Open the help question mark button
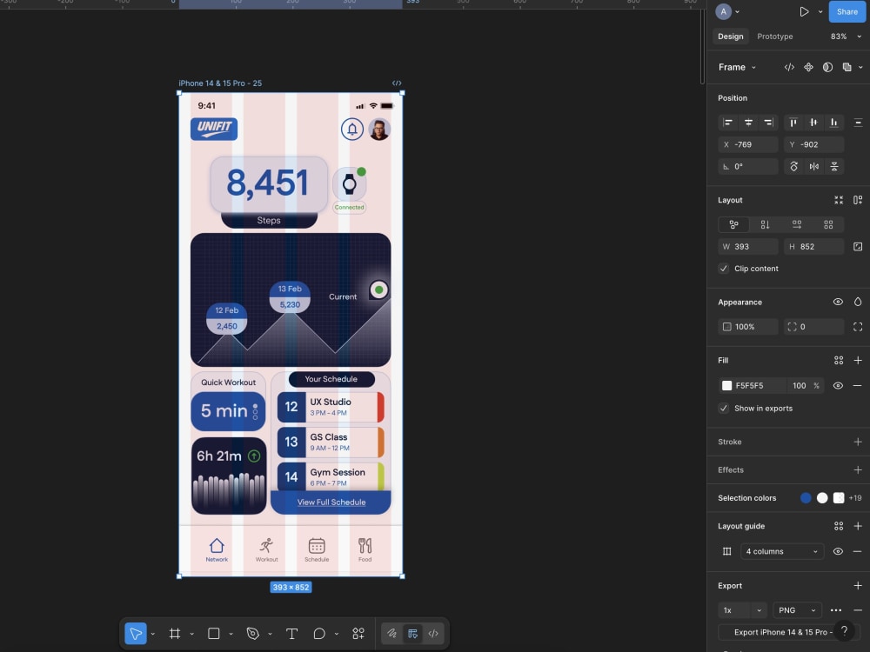This screenshot has width=870, height=652. [844, 630]
